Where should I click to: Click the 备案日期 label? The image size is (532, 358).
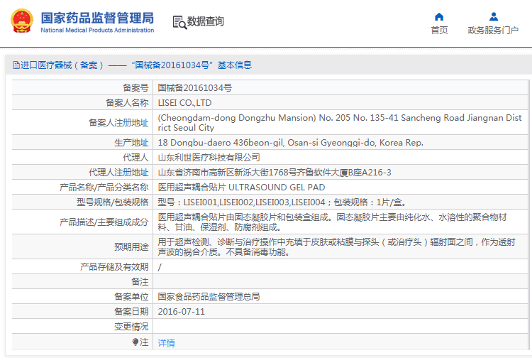pos(131,311)
